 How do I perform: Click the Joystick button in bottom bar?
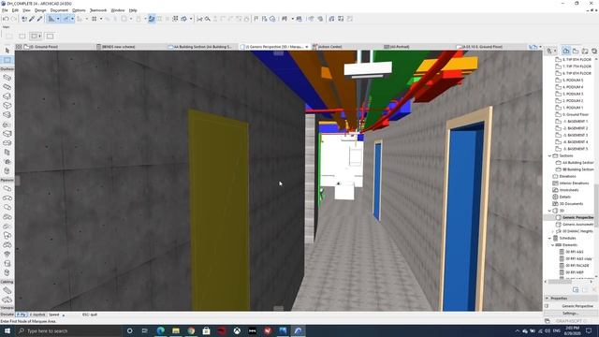click(37, 315)
